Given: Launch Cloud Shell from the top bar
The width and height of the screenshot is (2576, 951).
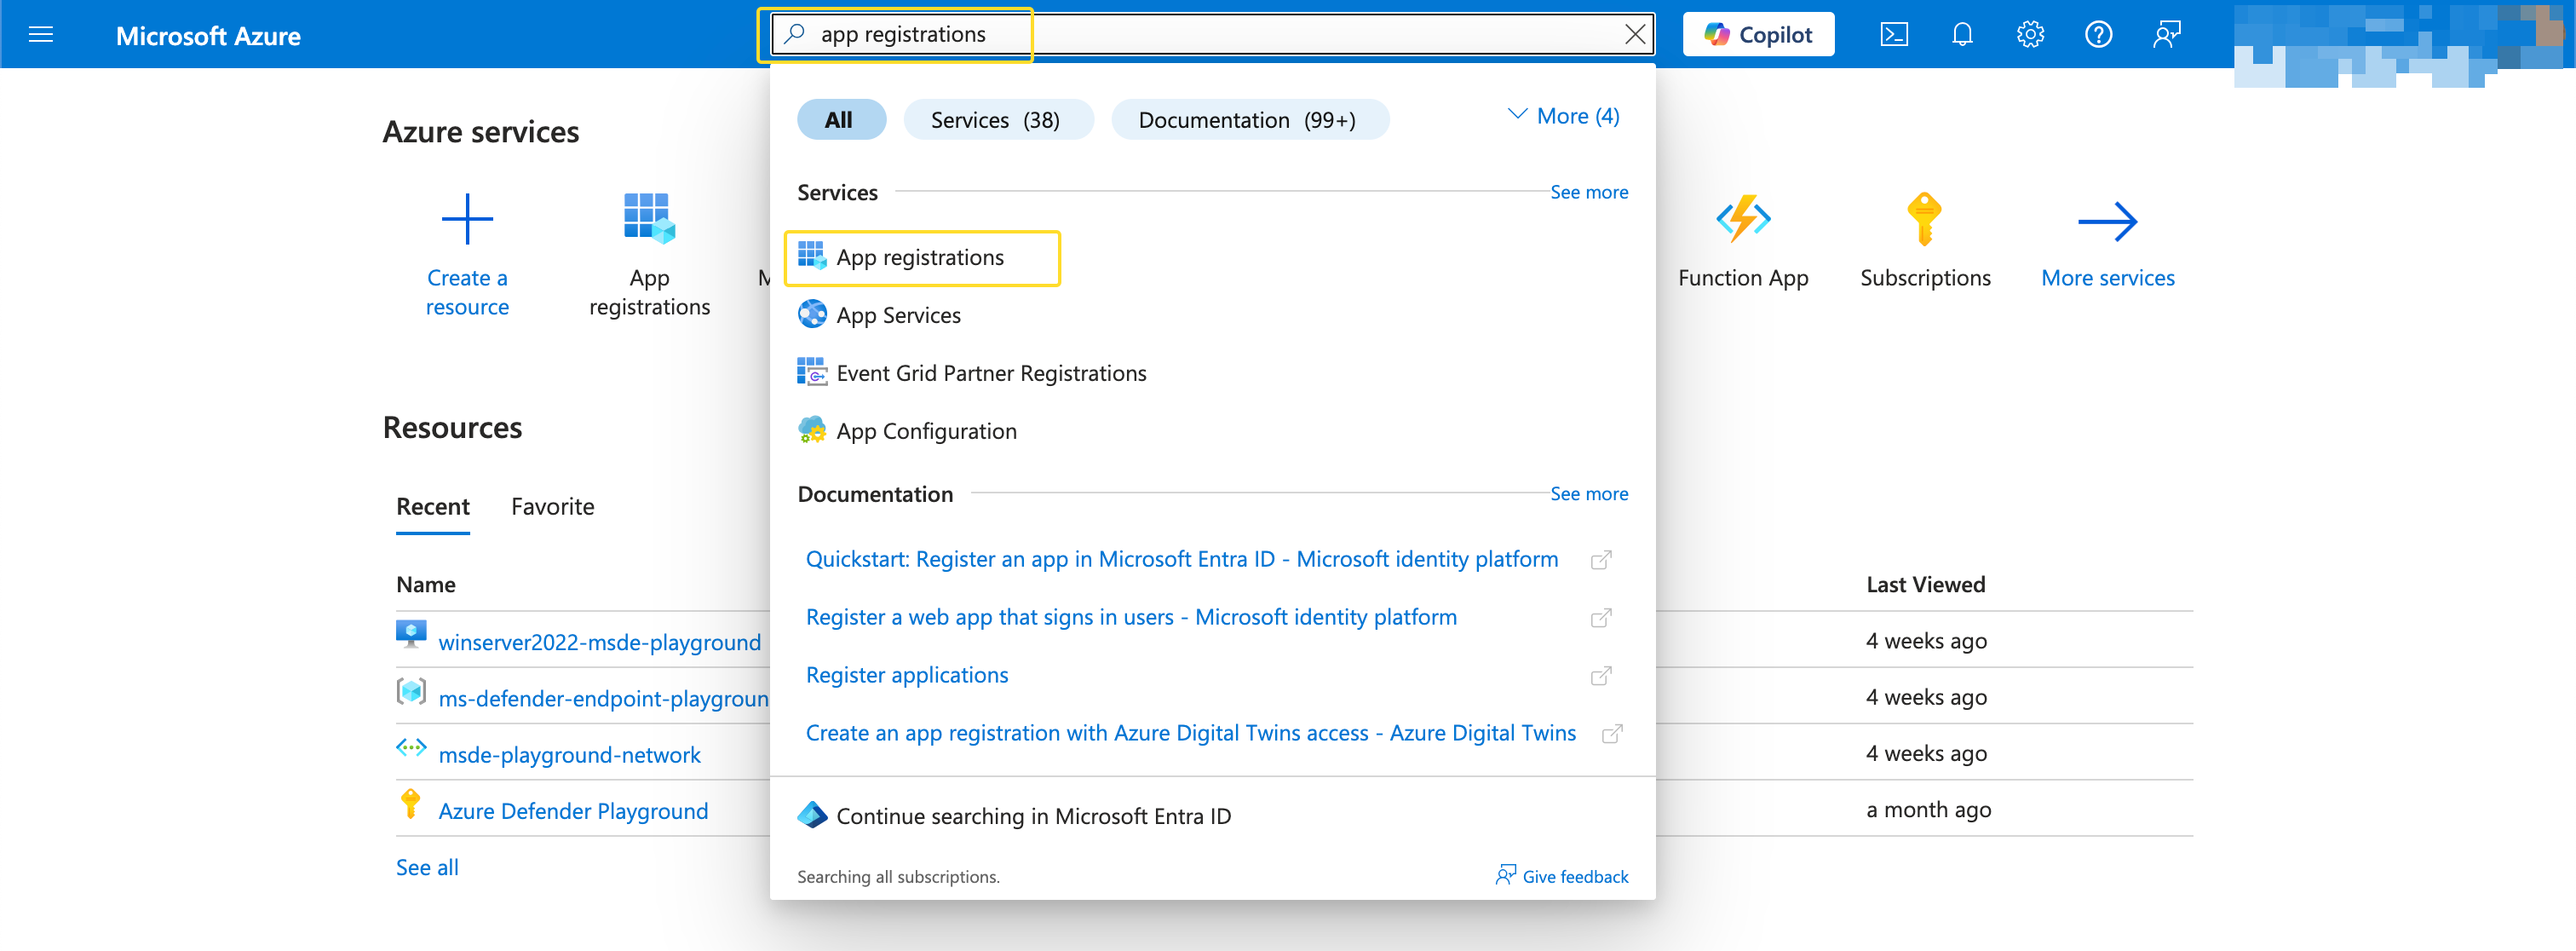Looking at the screenshot, I should pyautogui.click(x=1894, y=35).
